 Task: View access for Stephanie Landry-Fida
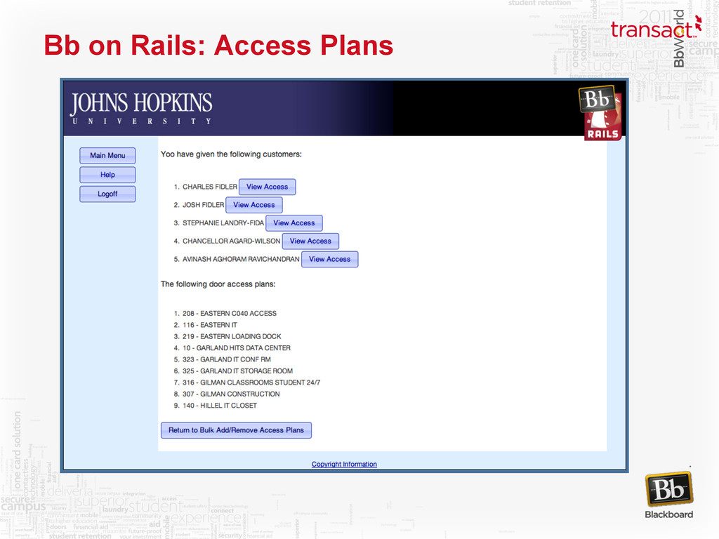(294, 223)
